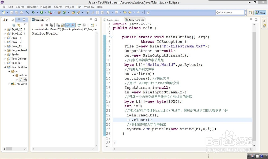Toggle show console when standard error changes
This screenshot has height=159, width=268.
pyautogui.click(x=73, y=25)
